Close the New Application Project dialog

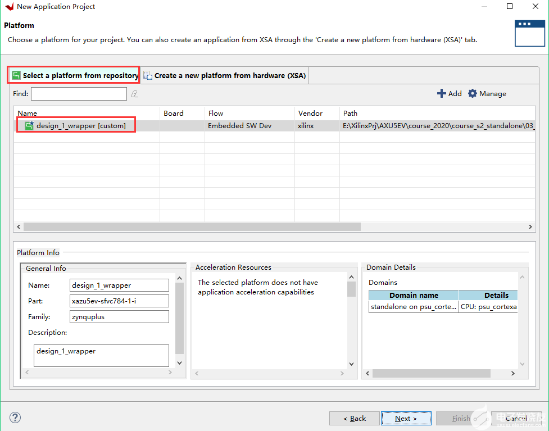point(536,6)
